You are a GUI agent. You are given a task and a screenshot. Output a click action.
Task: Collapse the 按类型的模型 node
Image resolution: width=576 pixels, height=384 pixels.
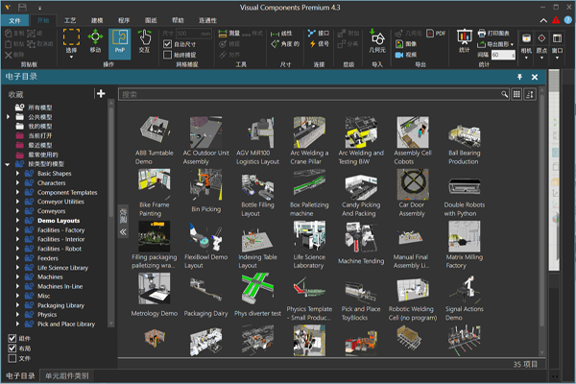[x=8, y=164]
